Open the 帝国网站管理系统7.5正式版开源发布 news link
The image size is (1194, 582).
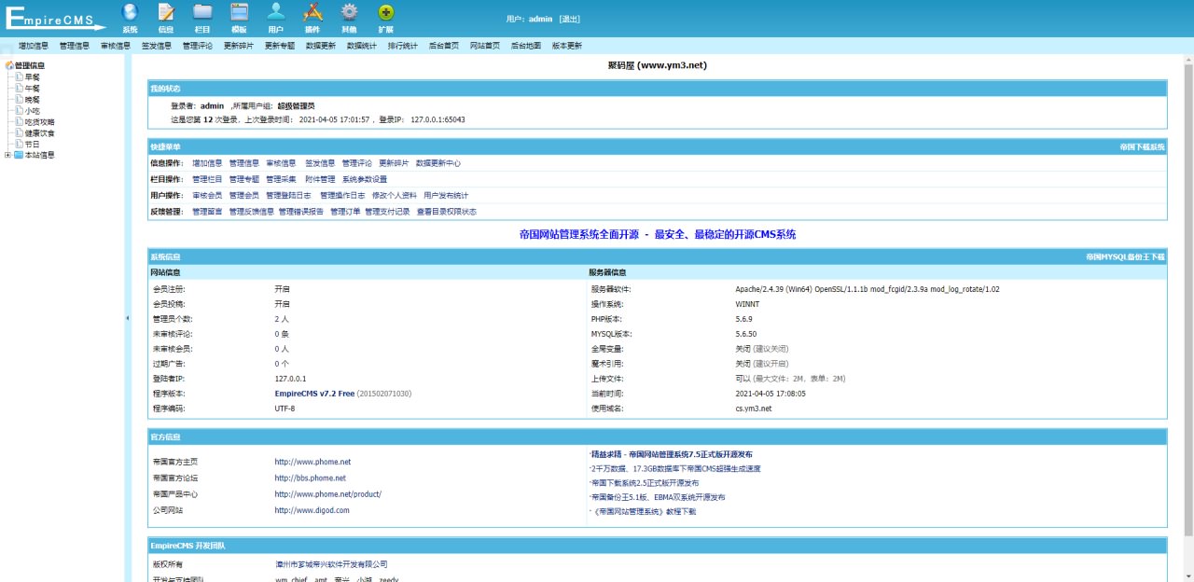(672, 453)
